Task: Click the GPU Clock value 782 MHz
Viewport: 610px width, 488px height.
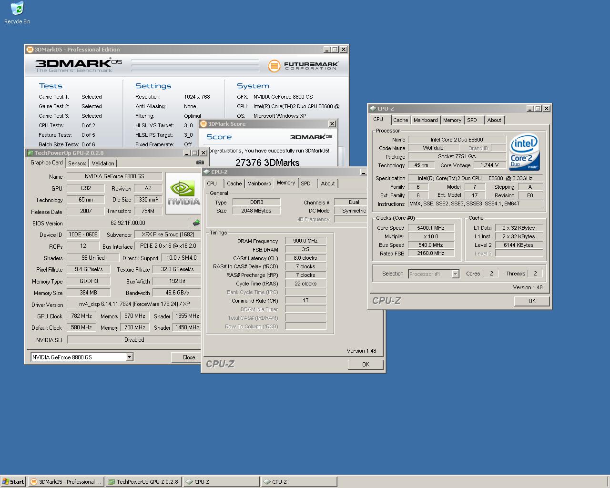Action: [x=81, y=316]
